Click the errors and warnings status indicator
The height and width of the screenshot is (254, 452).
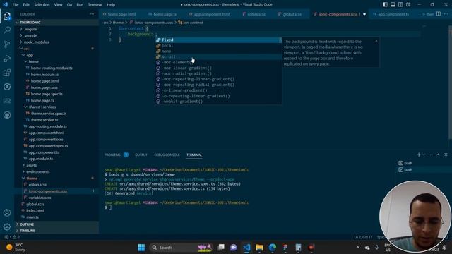pos(12,237)
